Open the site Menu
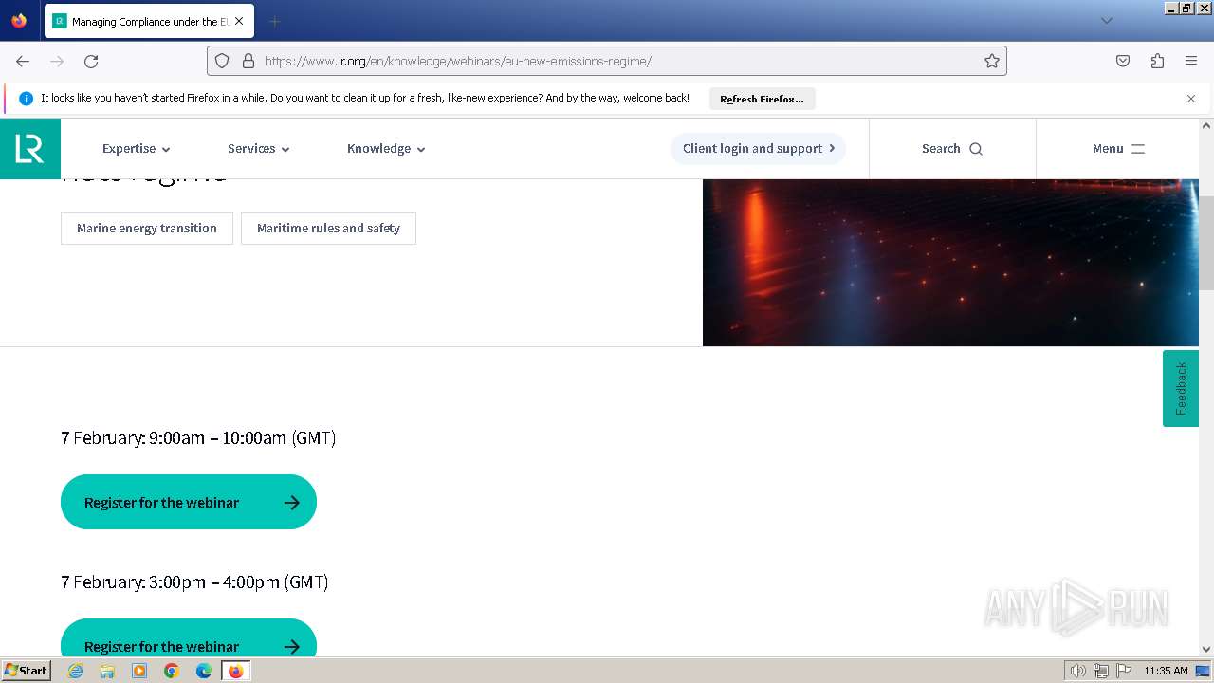The height and width of the screenshot is (683, 1214). (1119, 149)
